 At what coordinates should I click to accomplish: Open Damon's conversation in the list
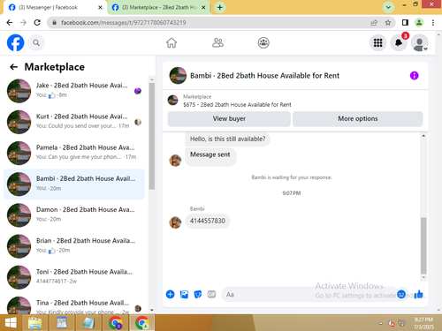tap(73, 215)
